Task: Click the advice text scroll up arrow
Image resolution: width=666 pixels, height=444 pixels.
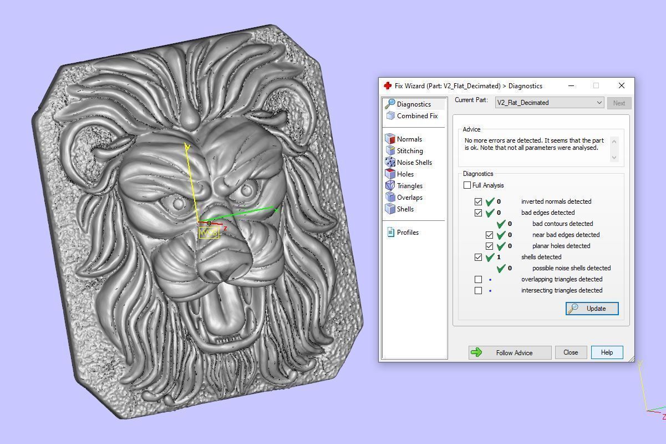Action: coord(614,141)
